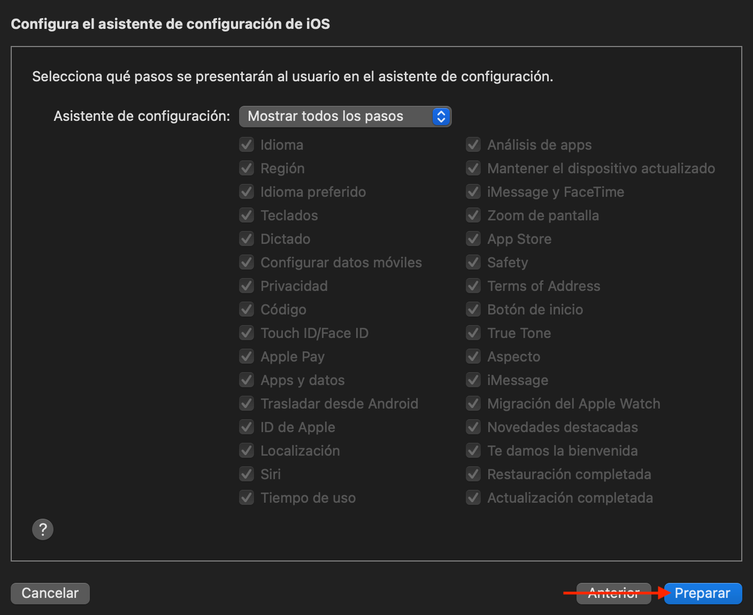Toggle Migración del Apple Watch checkbox
Screen dimensions: 753x615
(x=473, y=404)
